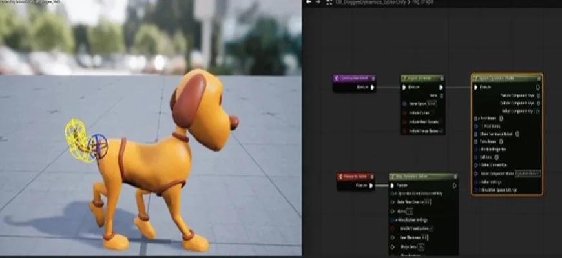This screenshot has width=562, height=258.
Task: Click the Alpha value field
Action: point(410,212)
